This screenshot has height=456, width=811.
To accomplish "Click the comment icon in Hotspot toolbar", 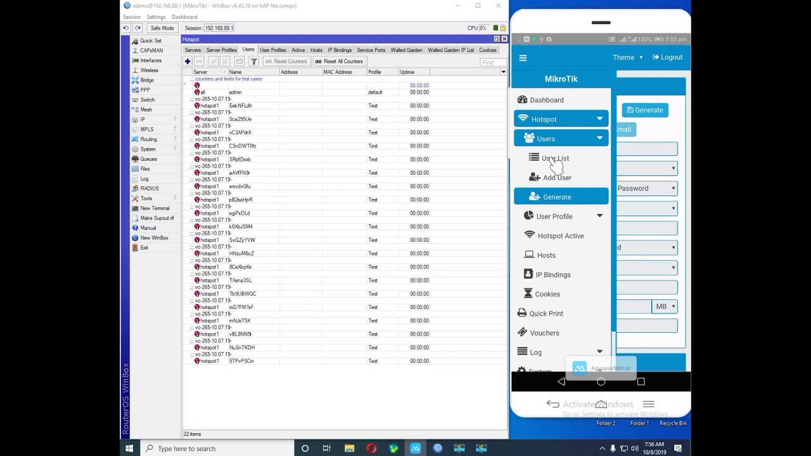I will 239,61.
